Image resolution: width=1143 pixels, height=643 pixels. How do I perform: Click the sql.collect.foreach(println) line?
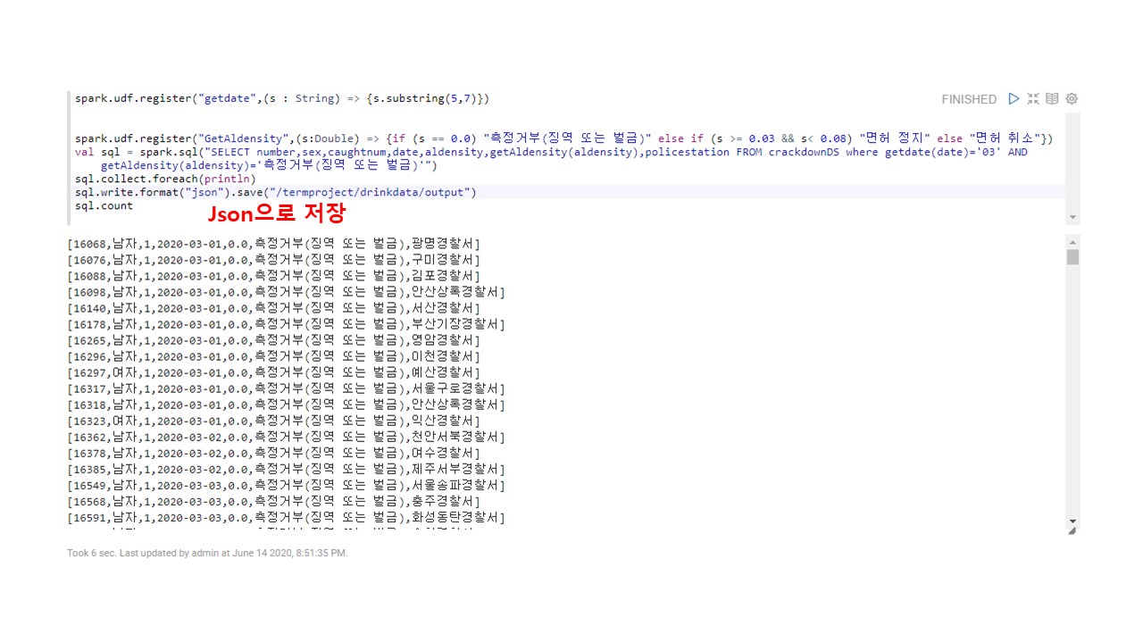pos(165,179)
